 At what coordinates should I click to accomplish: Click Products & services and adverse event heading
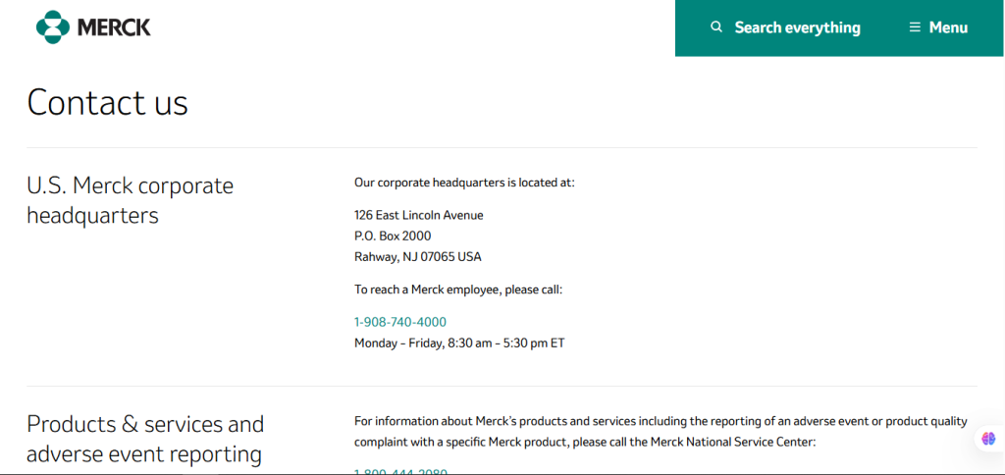click(x=145, y=439)
